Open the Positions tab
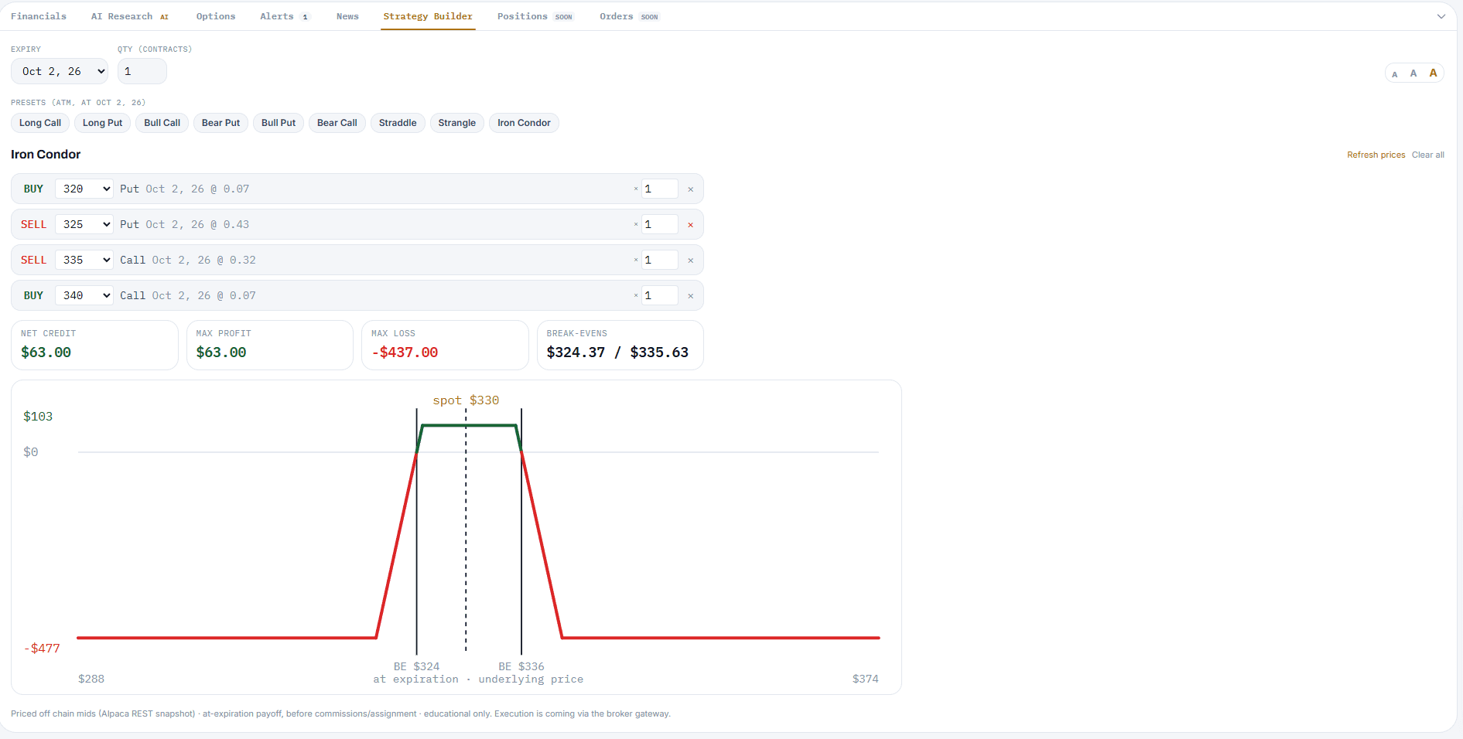Image resolution: width=1463 pixels, height=739 pixels. coord(535,16)
